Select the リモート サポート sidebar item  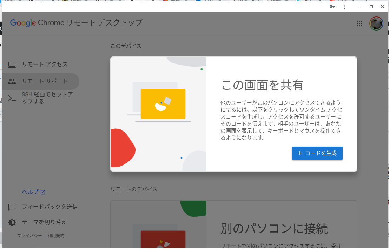(x=41, y=81)
